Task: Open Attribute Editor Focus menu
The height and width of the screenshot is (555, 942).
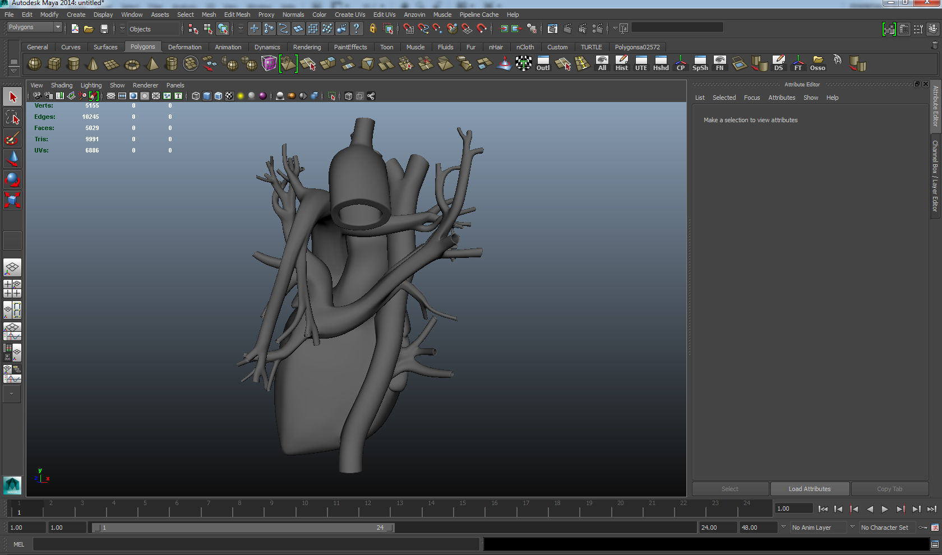Action: [752, 98]
